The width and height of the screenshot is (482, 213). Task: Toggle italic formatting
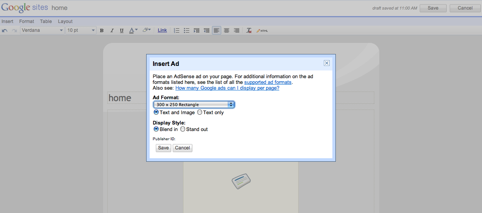click(112, 30)
